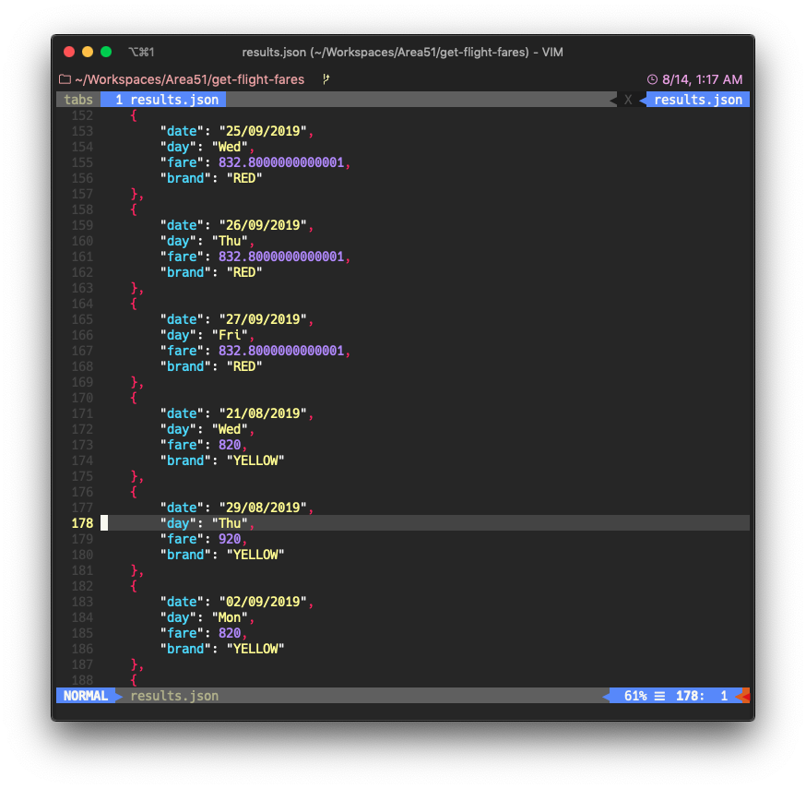Click the day value "Fri"

[x=230, y=335]
